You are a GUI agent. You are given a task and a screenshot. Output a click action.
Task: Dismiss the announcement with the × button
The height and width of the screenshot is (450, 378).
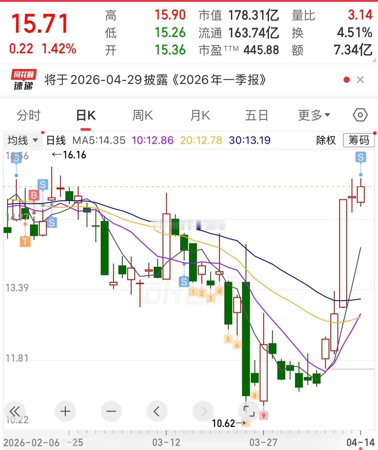tap(360, 79)
